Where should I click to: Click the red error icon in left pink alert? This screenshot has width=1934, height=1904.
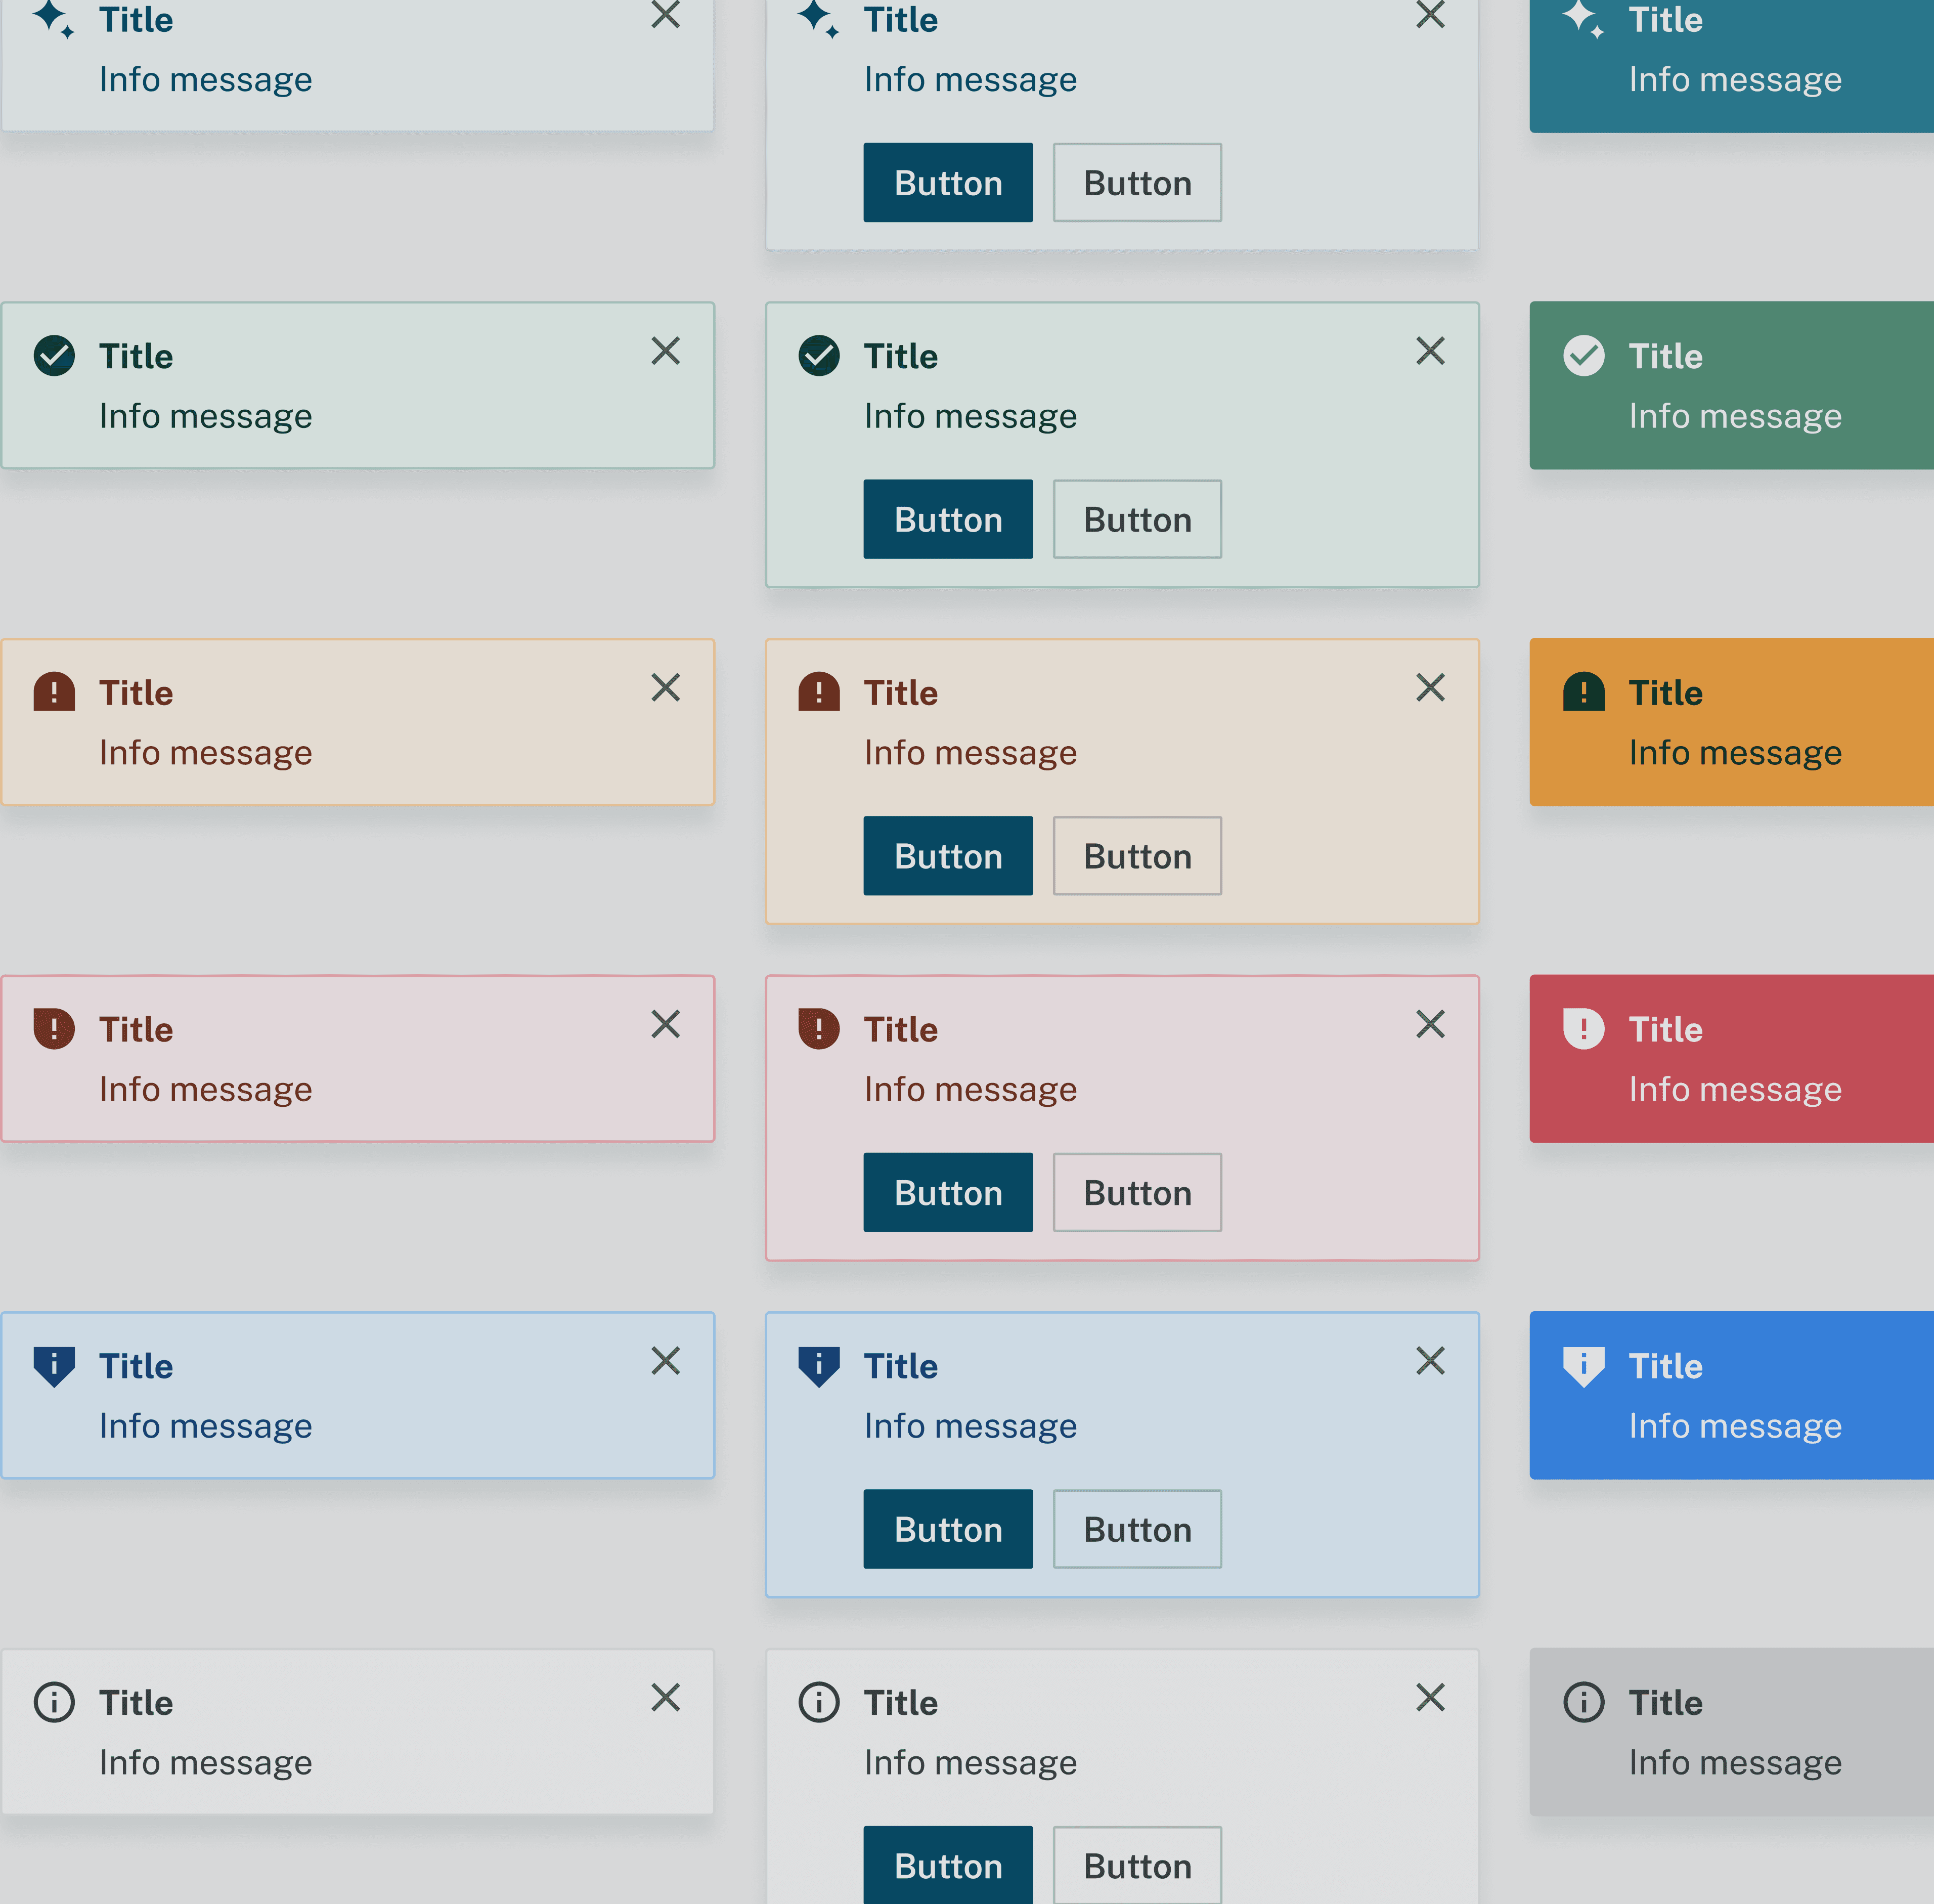coord(54,1028)
